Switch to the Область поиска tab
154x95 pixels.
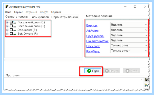pyautogui.click(x=16, y=17)
